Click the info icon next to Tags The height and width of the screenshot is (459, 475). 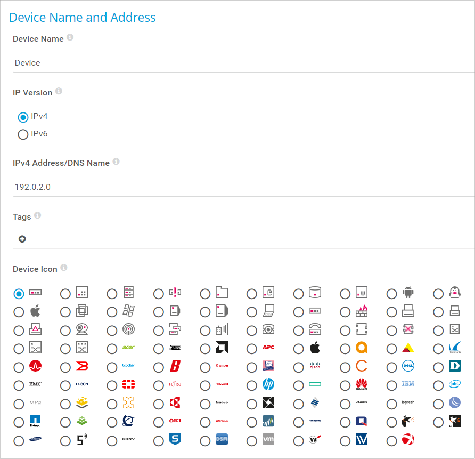[x=38, y=215]
